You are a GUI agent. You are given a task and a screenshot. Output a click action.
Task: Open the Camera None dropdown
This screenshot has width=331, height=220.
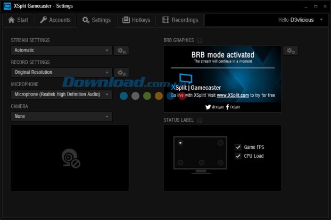pyautogui.click(x=61, y=116)
